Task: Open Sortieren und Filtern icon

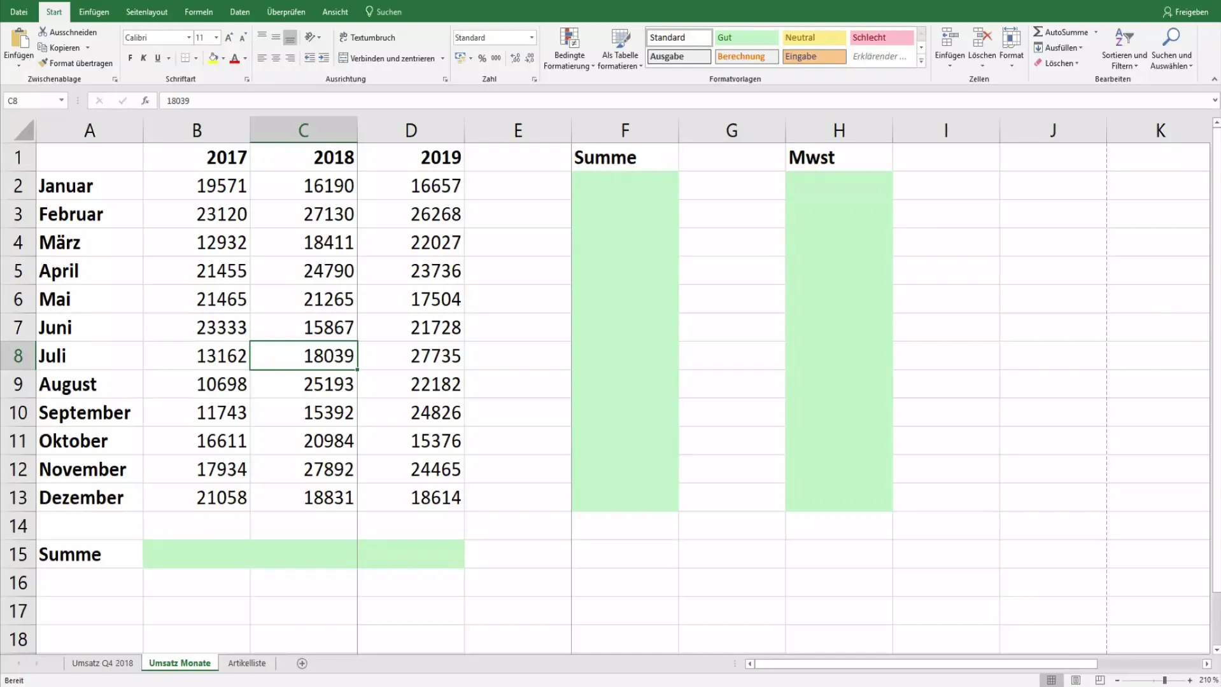Action: pyautogui.click(x=1124, y=38)
